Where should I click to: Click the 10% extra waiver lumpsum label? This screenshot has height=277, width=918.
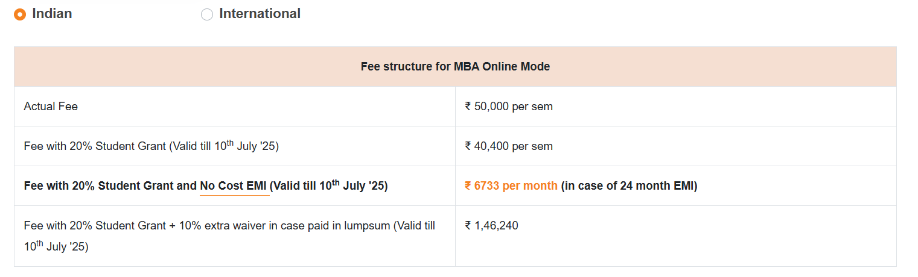click(229, 226)
